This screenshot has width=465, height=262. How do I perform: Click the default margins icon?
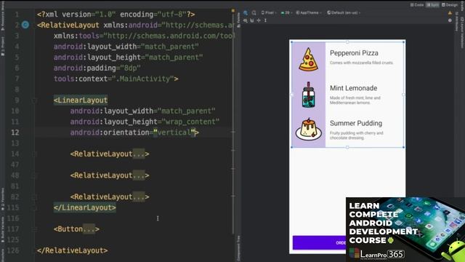pos(259,20)
